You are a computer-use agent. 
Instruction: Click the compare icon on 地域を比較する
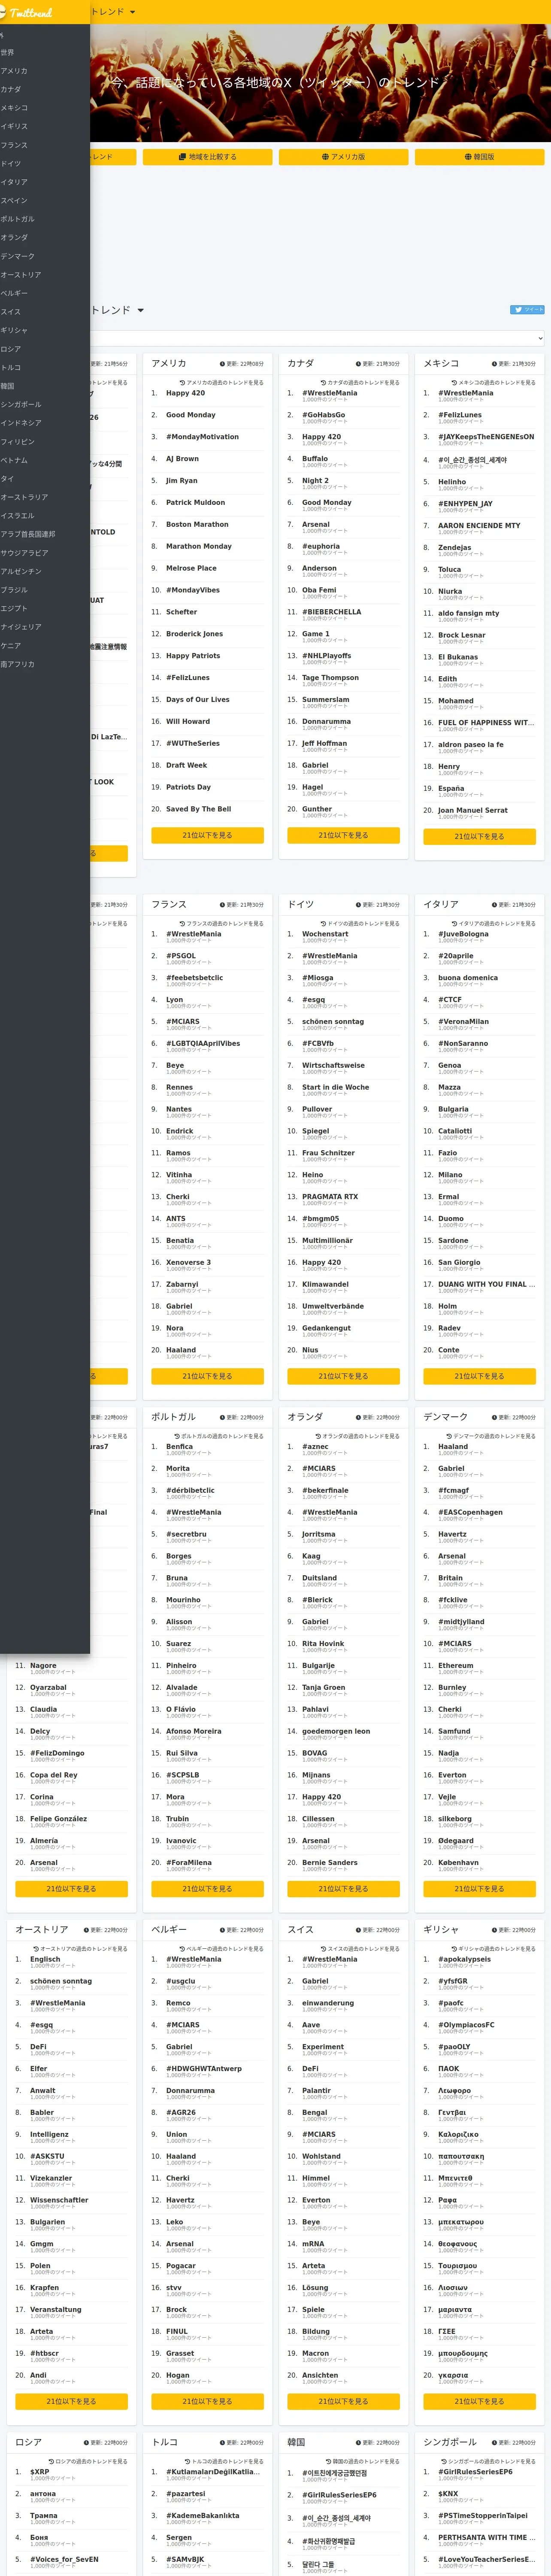182,157
